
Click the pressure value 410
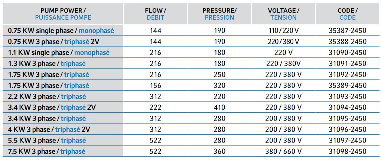(x=219, y=108)
